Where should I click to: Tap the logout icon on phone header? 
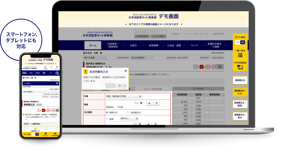coord(57,68)
